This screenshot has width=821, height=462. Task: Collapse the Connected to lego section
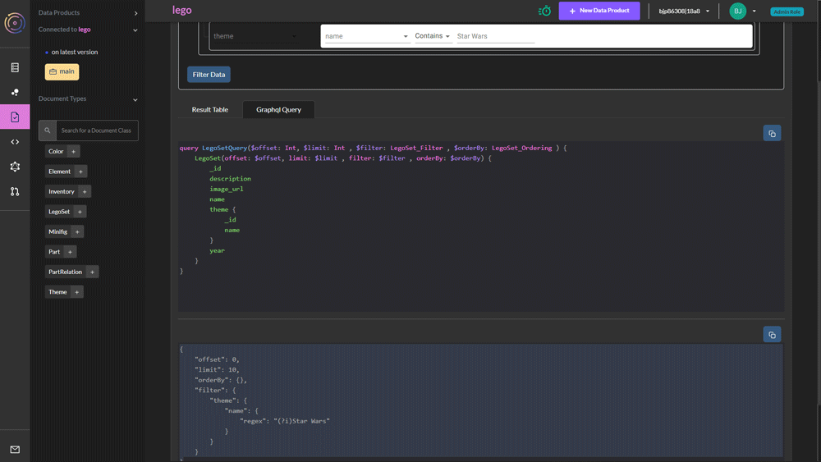(135, 30)
